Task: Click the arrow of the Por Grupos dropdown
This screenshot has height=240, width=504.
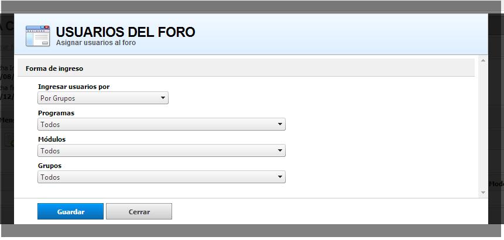Action: click(x=163, y=98)
